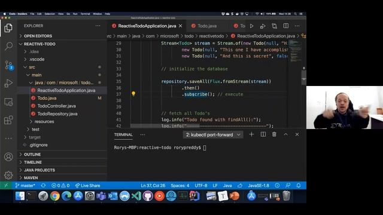This screenshot has width=383, height=215.
Task: Click the debug run icon in editor toolbar
Action: [x=263, y=26]
